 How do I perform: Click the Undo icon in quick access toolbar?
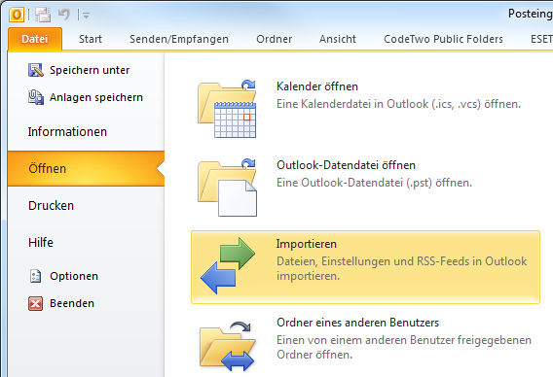click(64, 15)
